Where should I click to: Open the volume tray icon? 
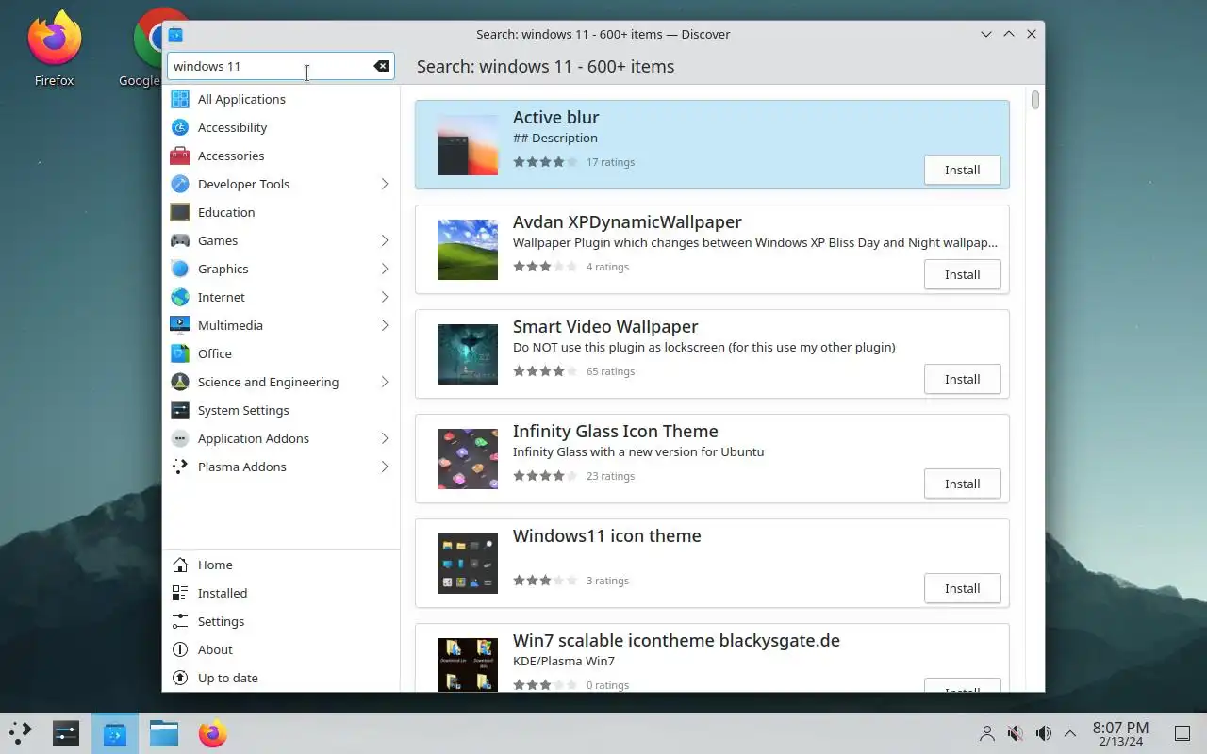coord(1043,733)
